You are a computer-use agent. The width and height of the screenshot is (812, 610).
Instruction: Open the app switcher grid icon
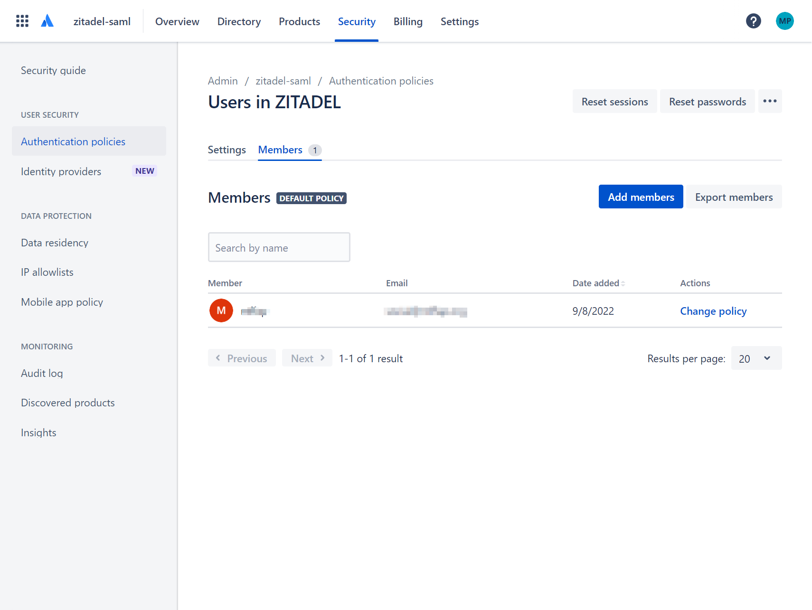pyautogui.click(x=22, y=21)
